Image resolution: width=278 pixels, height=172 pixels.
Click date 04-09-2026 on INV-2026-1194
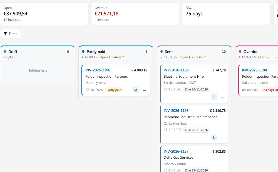251,90
